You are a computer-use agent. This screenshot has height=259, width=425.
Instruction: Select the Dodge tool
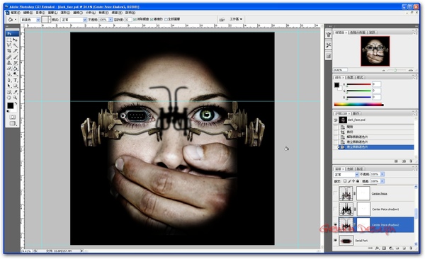click(x=15, y=74)
